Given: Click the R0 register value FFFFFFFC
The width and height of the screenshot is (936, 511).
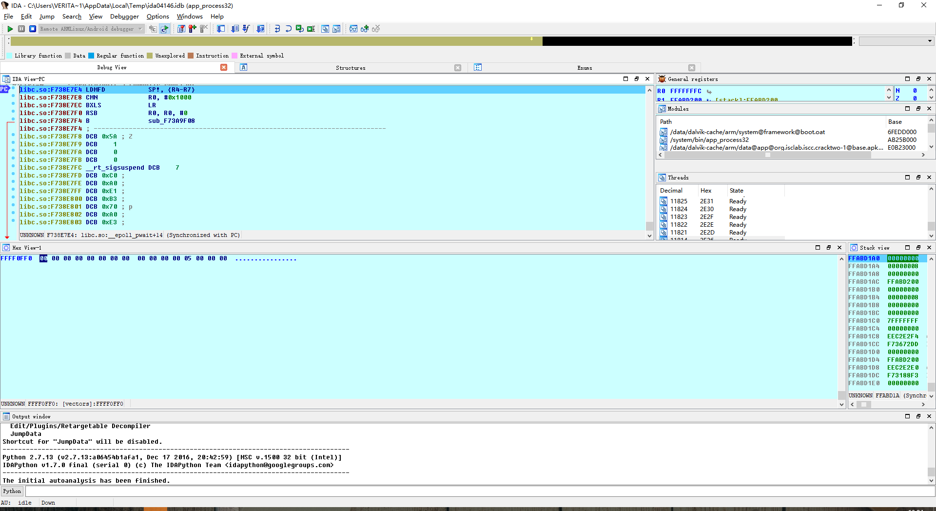Looking at the screenshot, I should point(685,91).
